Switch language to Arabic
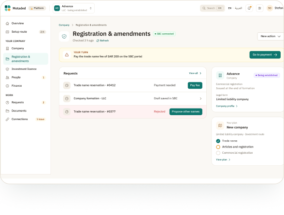The width and height of the screenshot is (284, 215). pyautogui.click(x=239, y=8)
